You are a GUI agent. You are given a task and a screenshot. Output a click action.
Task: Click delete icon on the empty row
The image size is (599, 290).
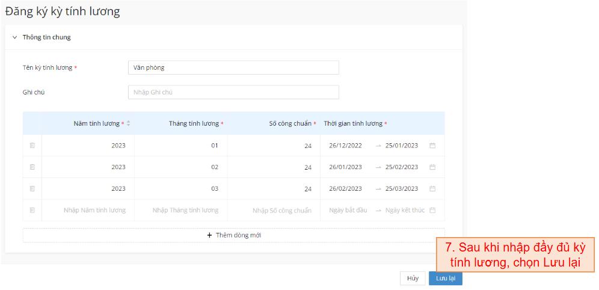click(32, 211)
